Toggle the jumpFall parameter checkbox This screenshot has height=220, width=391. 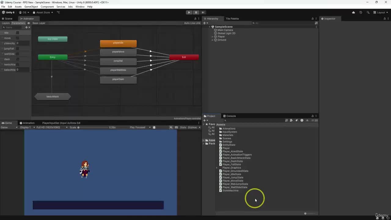[17, 49]
